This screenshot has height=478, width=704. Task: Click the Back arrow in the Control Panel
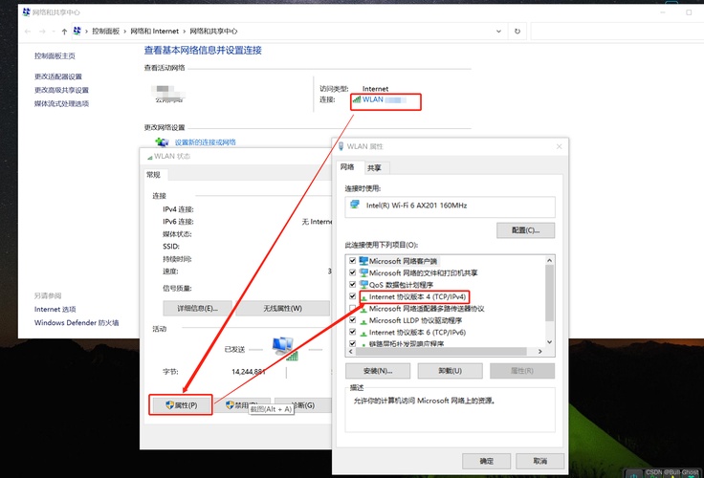28,32
